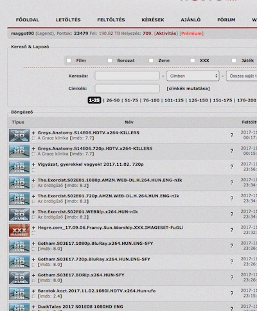The image size is (257, 311).
Task: Click question mark in Gotham.S03E17.BDRip row
Action: [x=232, y=278]
